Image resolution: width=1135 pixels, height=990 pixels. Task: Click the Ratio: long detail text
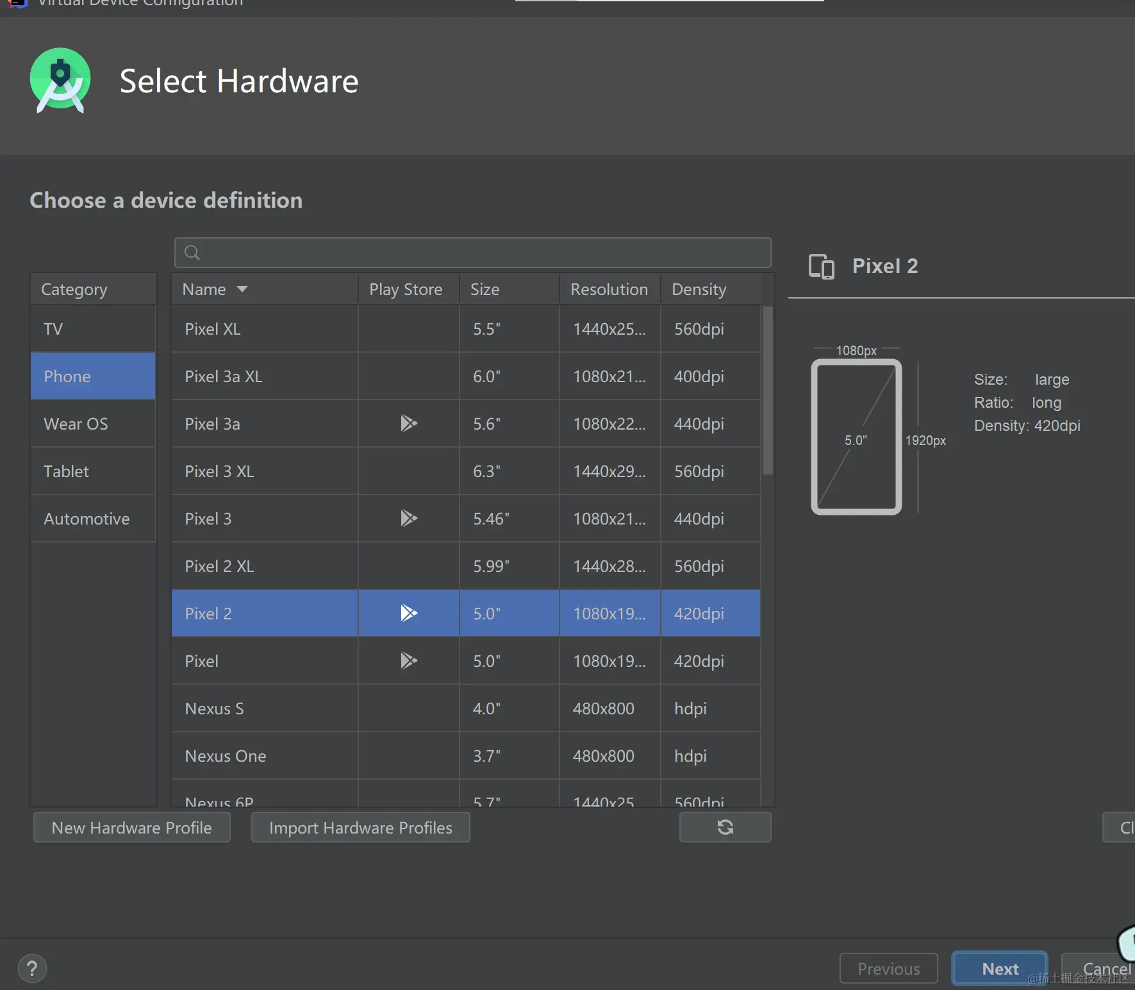tap(1018, 403)
